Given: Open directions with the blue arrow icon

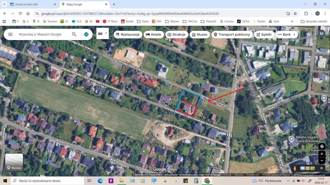Looking at the screenshot, I should (86, 34).
